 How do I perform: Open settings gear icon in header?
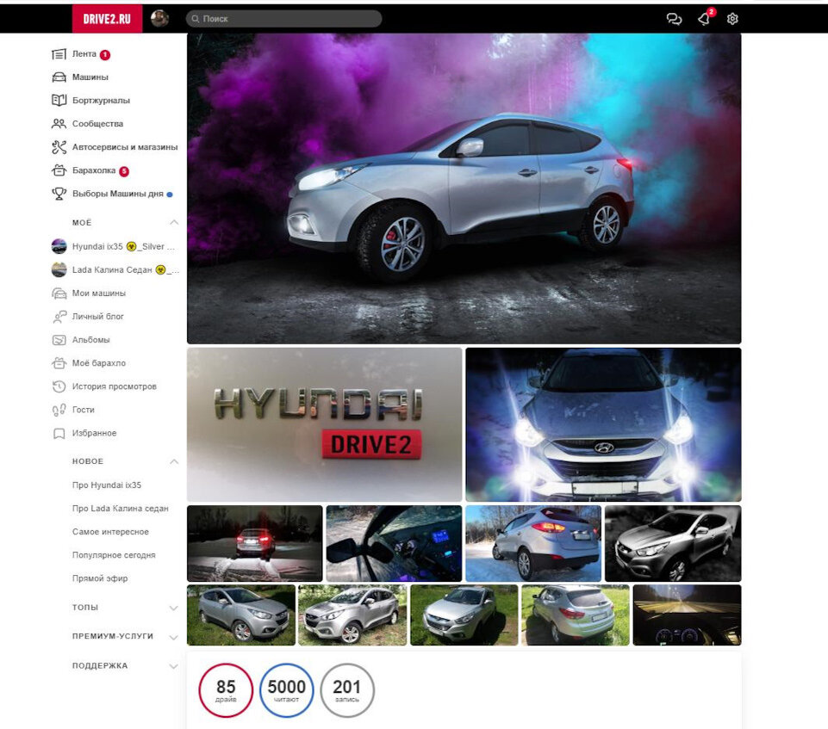point(732,19)
